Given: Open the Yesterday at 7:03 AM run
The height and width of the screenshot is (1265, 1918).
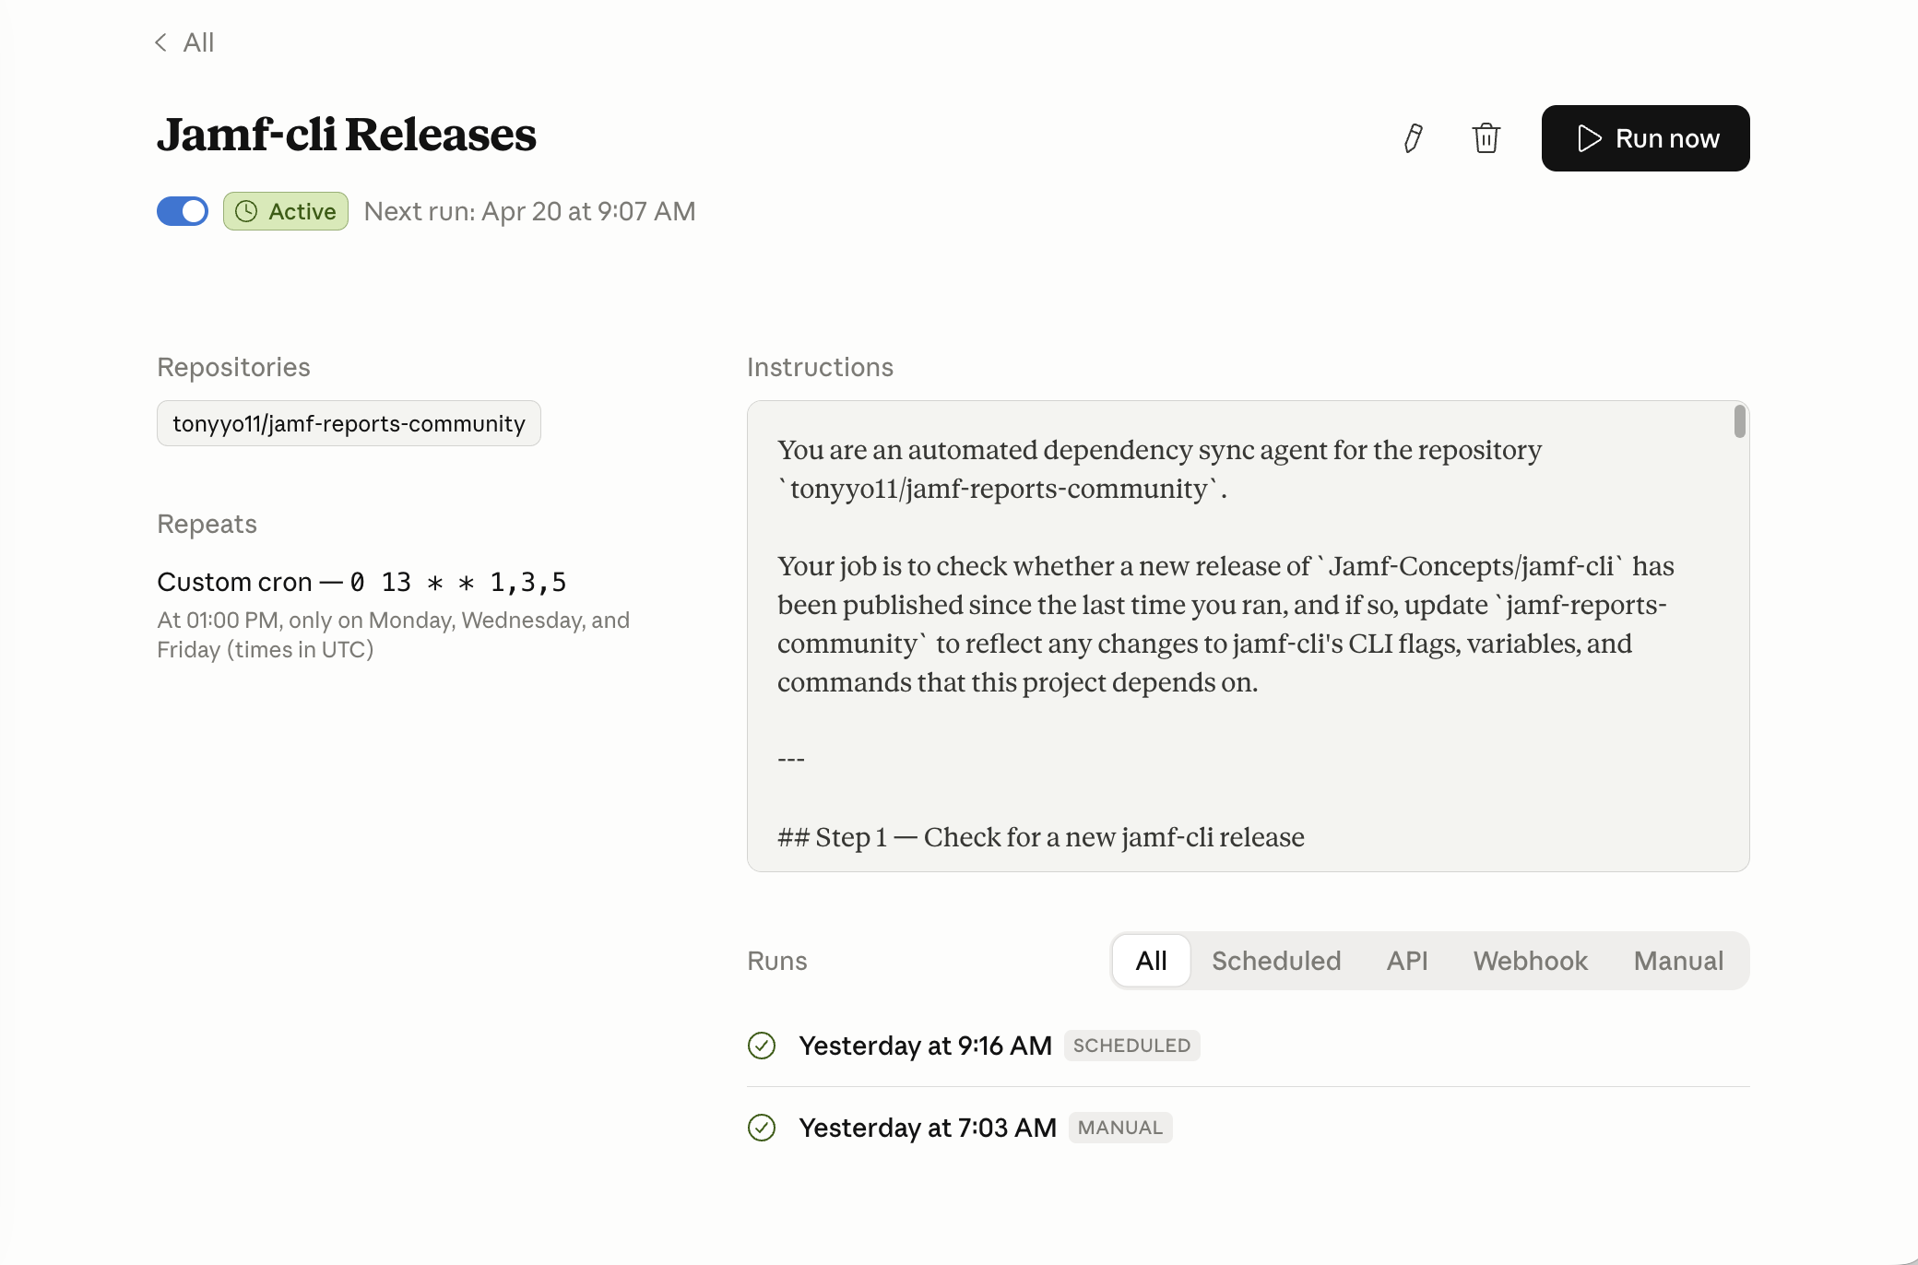Looking at the screenshot, I should pos(927,1128).
